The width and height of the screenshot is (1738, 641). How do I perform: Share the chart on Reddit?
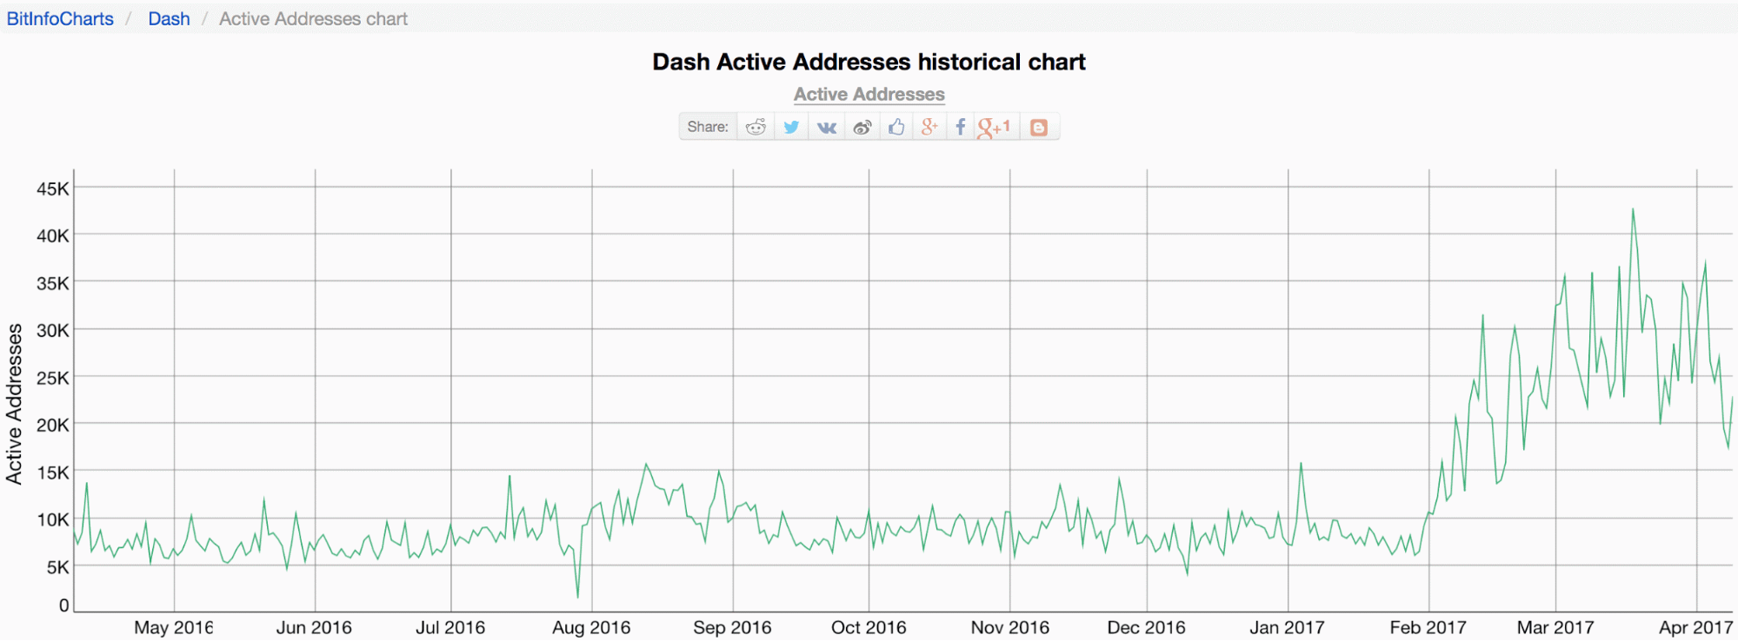[756, 127]
